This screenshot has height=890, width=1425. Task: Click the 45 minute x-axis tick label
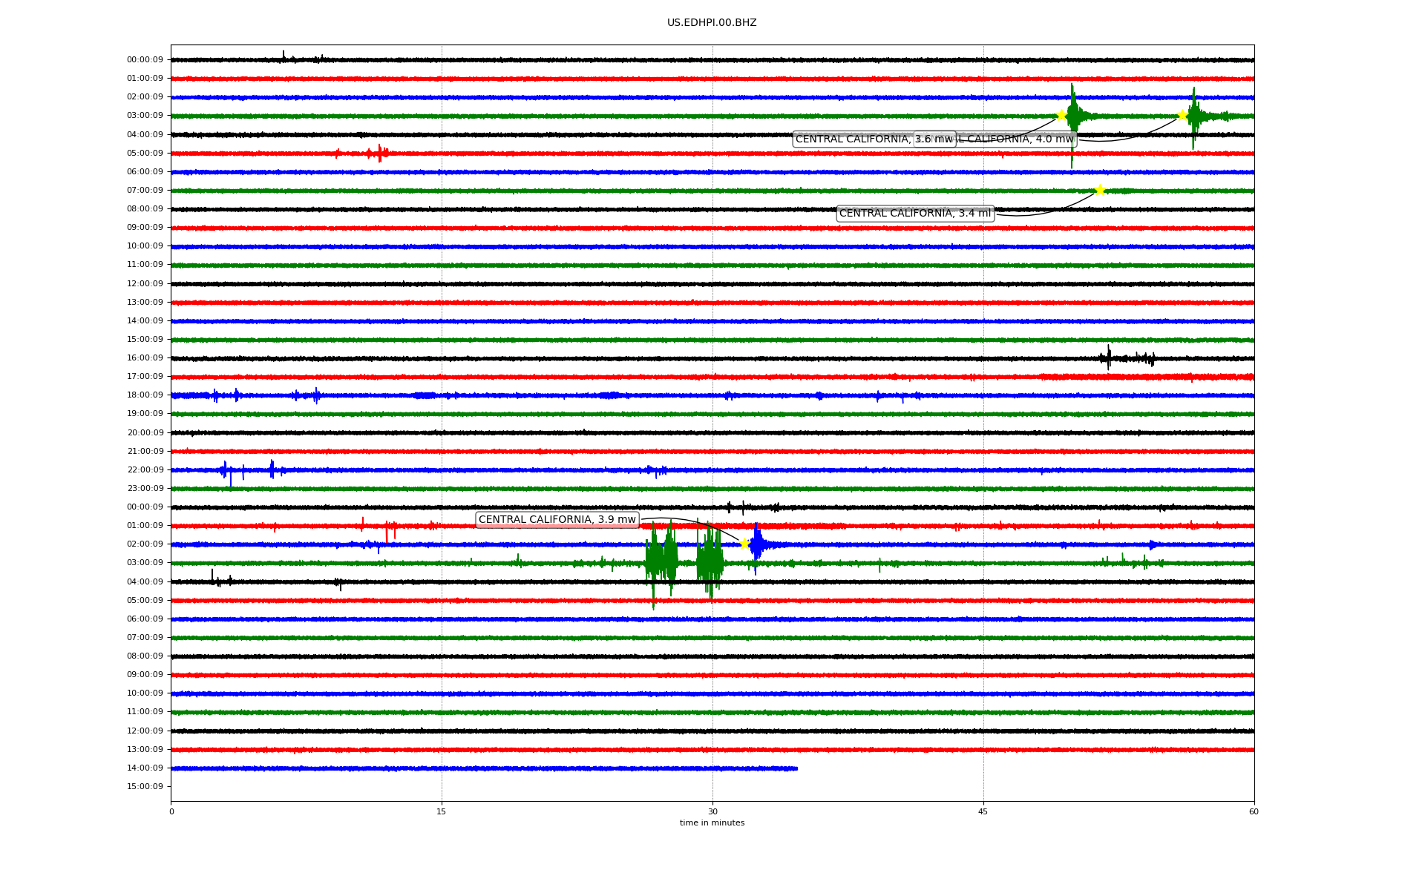point(983,811)
